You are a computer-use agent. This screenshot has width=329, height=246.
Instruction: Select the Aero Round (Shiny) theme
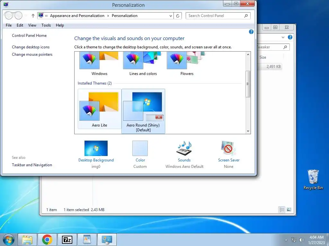pos(143,111)
